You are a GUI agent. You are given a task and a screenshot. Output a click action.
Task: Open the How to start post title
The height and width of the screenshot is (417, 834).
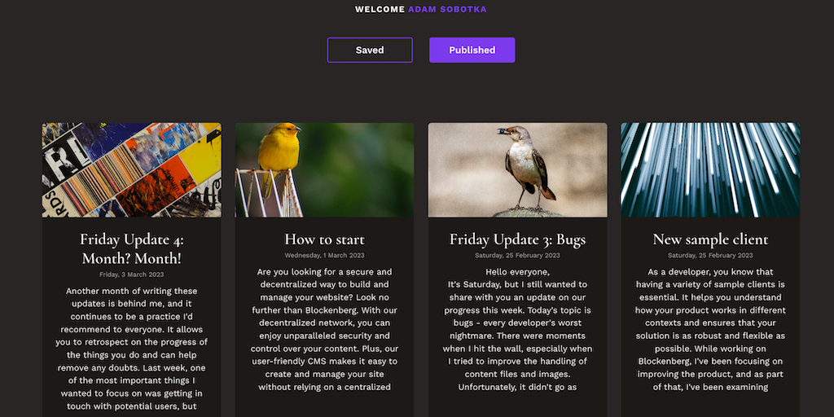(x=324, y=239)
